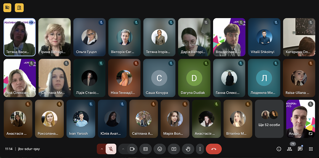Expand audio settings arrow beside microphone
The width and height of the screenshot is (319, 158).
click(102, 149)
